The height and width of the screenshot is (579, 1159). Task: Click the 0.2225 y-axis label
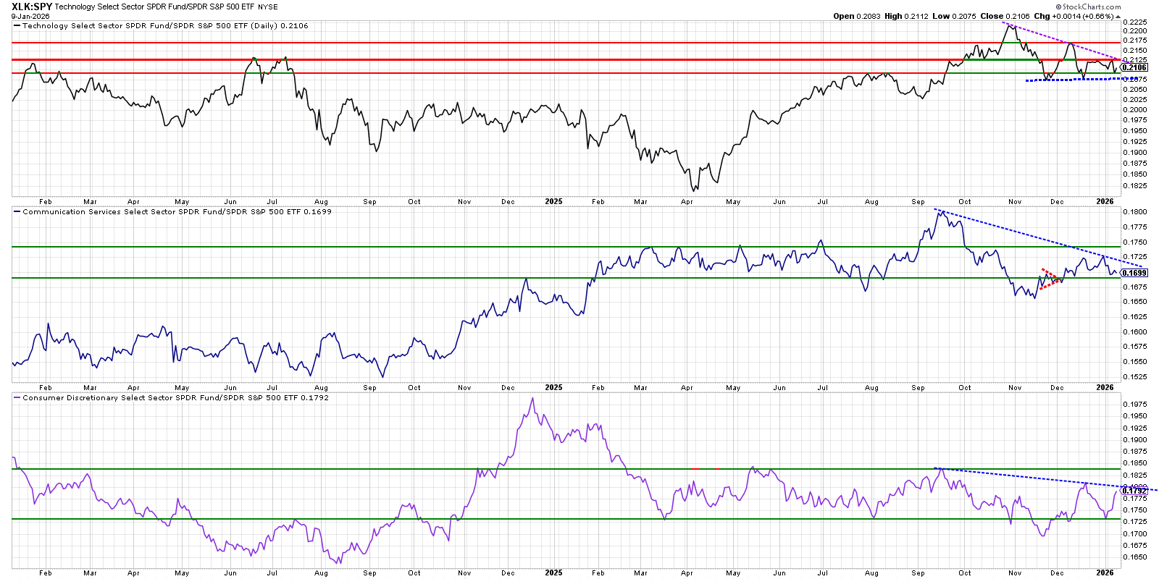pyautogui.click(x=1134, y=22)
